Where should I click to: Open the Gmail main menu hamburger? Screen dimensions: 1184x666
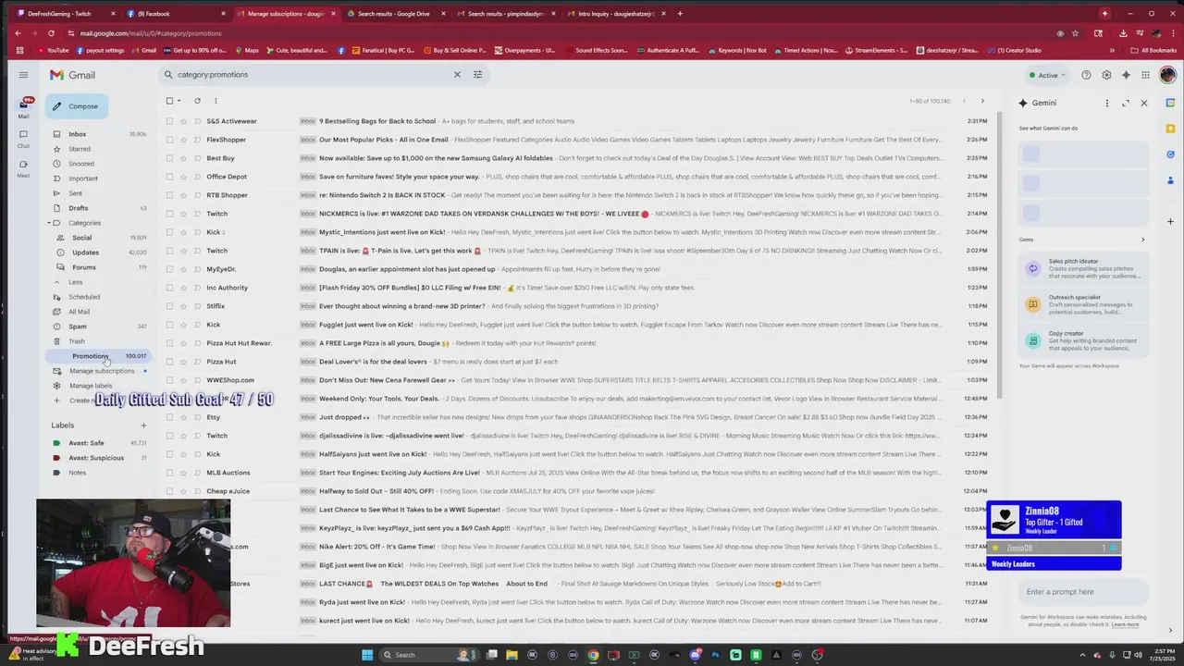[23, 75]
